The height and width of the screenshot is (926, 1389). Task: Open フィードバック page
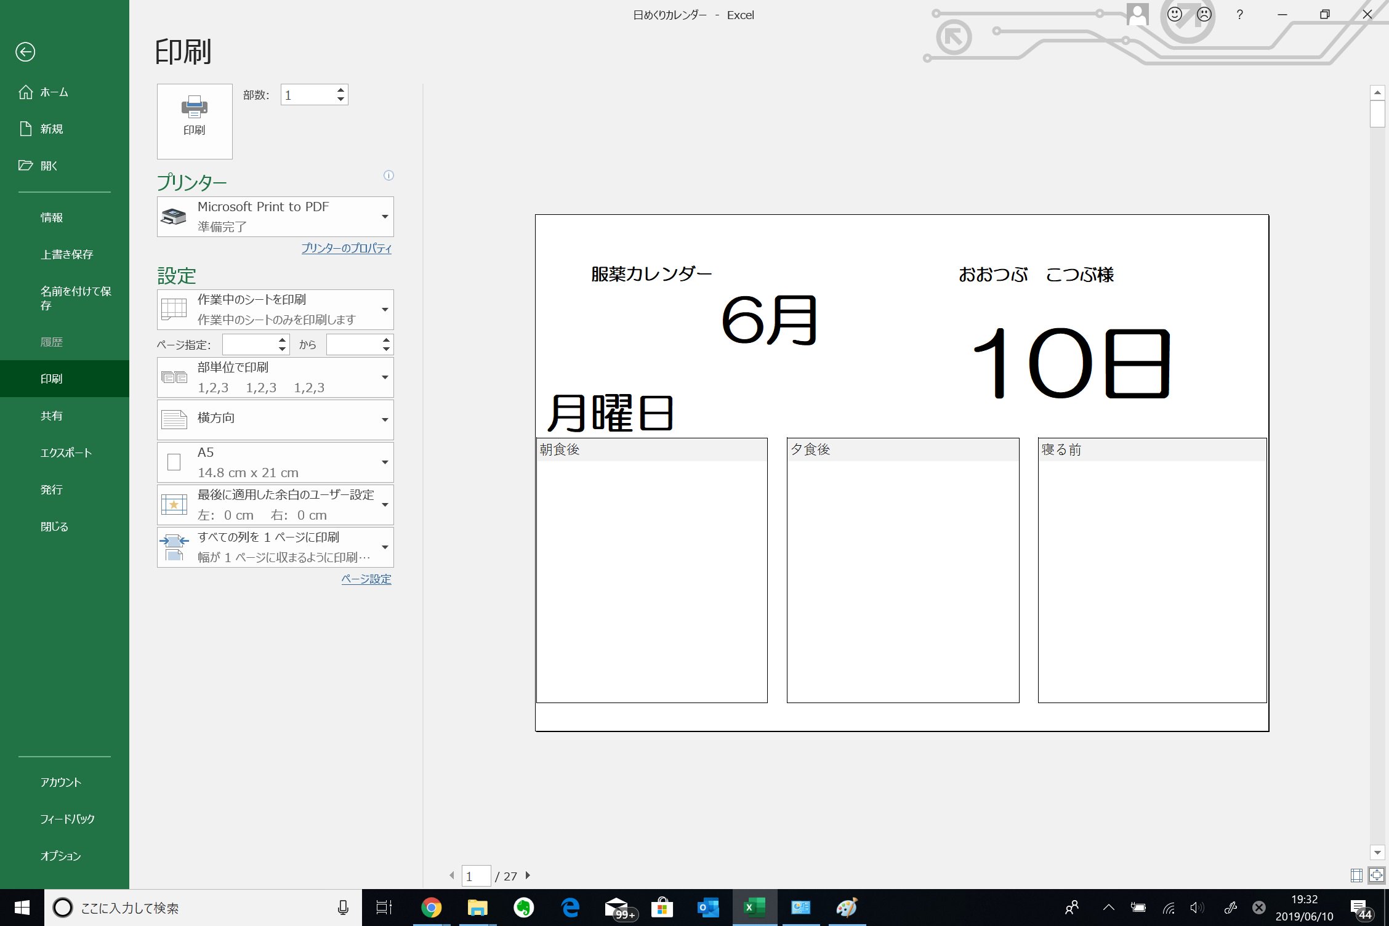(65, 819)
